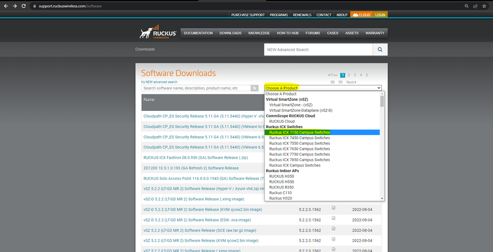
Task: Click the browser back arrow
Action: click(x=5, y=6)
